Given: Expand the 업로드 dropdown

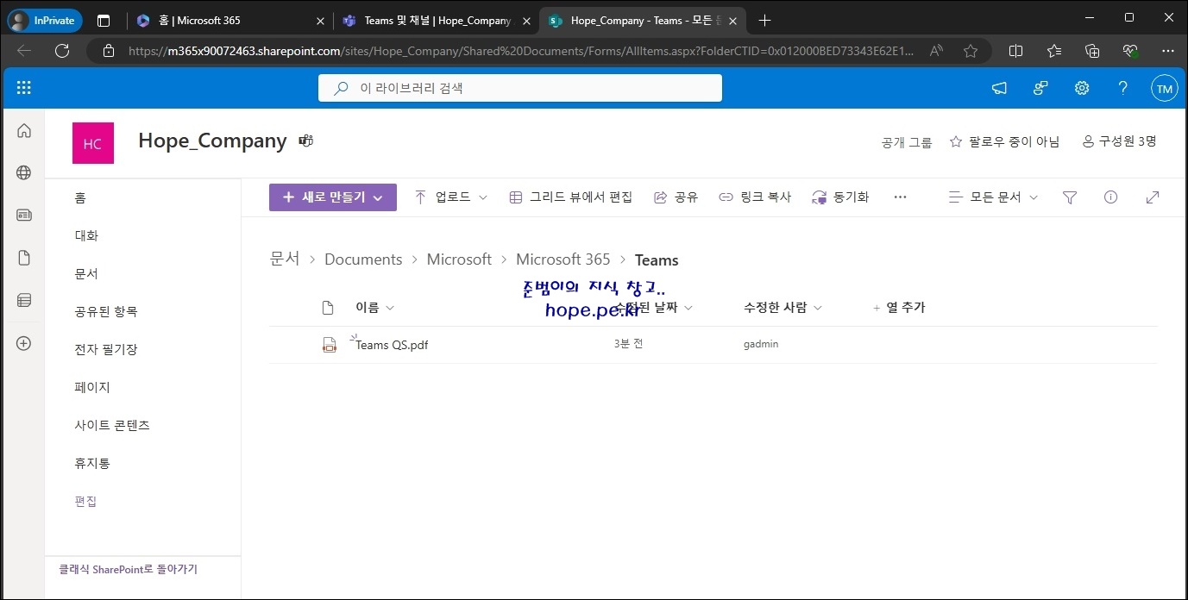Looking at the screenshot, I should click(451, 197).
